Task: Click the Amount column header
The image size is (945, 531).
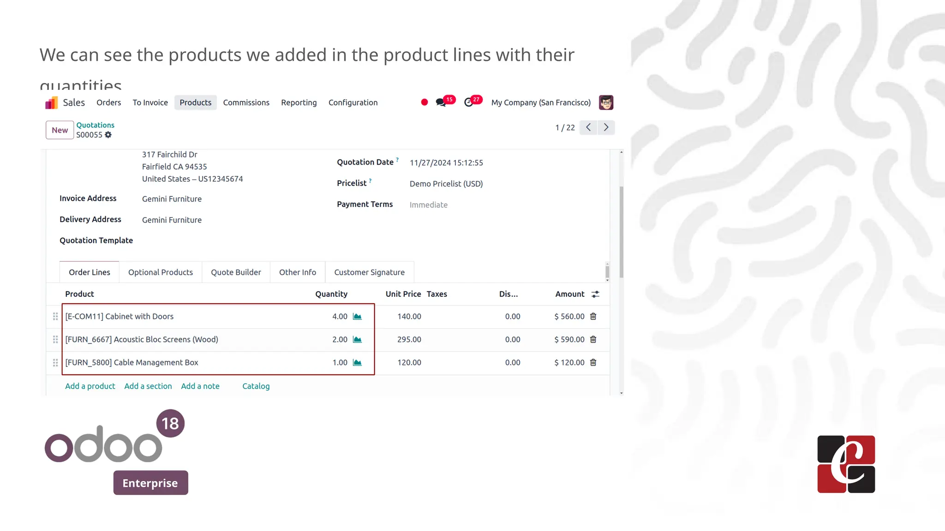Action: (570, 294)
